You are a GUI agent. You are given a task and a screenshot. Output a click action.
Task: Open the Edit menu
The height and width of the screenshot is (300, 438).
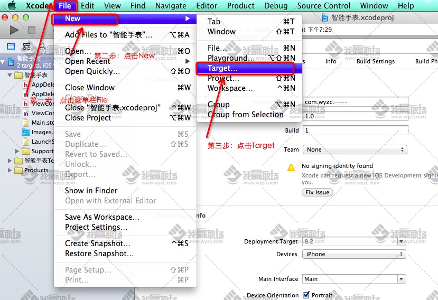tap(87, 6)
